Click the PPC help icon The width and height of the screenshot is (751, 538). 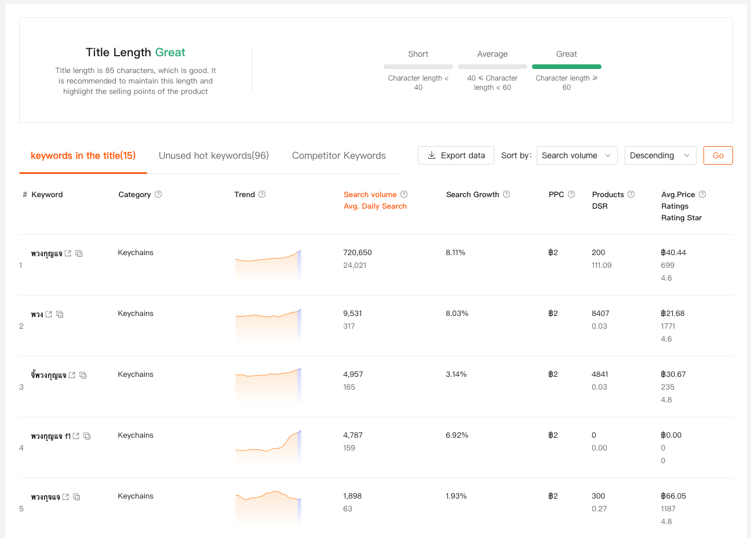571,195
